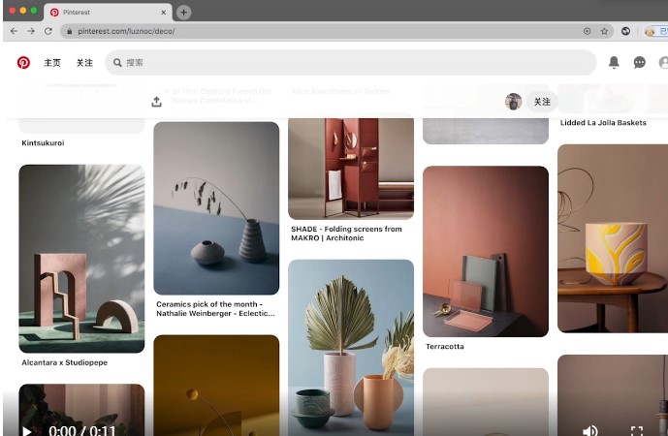Open the 主页 home menu item
The height and width of the screenshot is (436, 668).
pyautogui.click(x=52, y=63)
